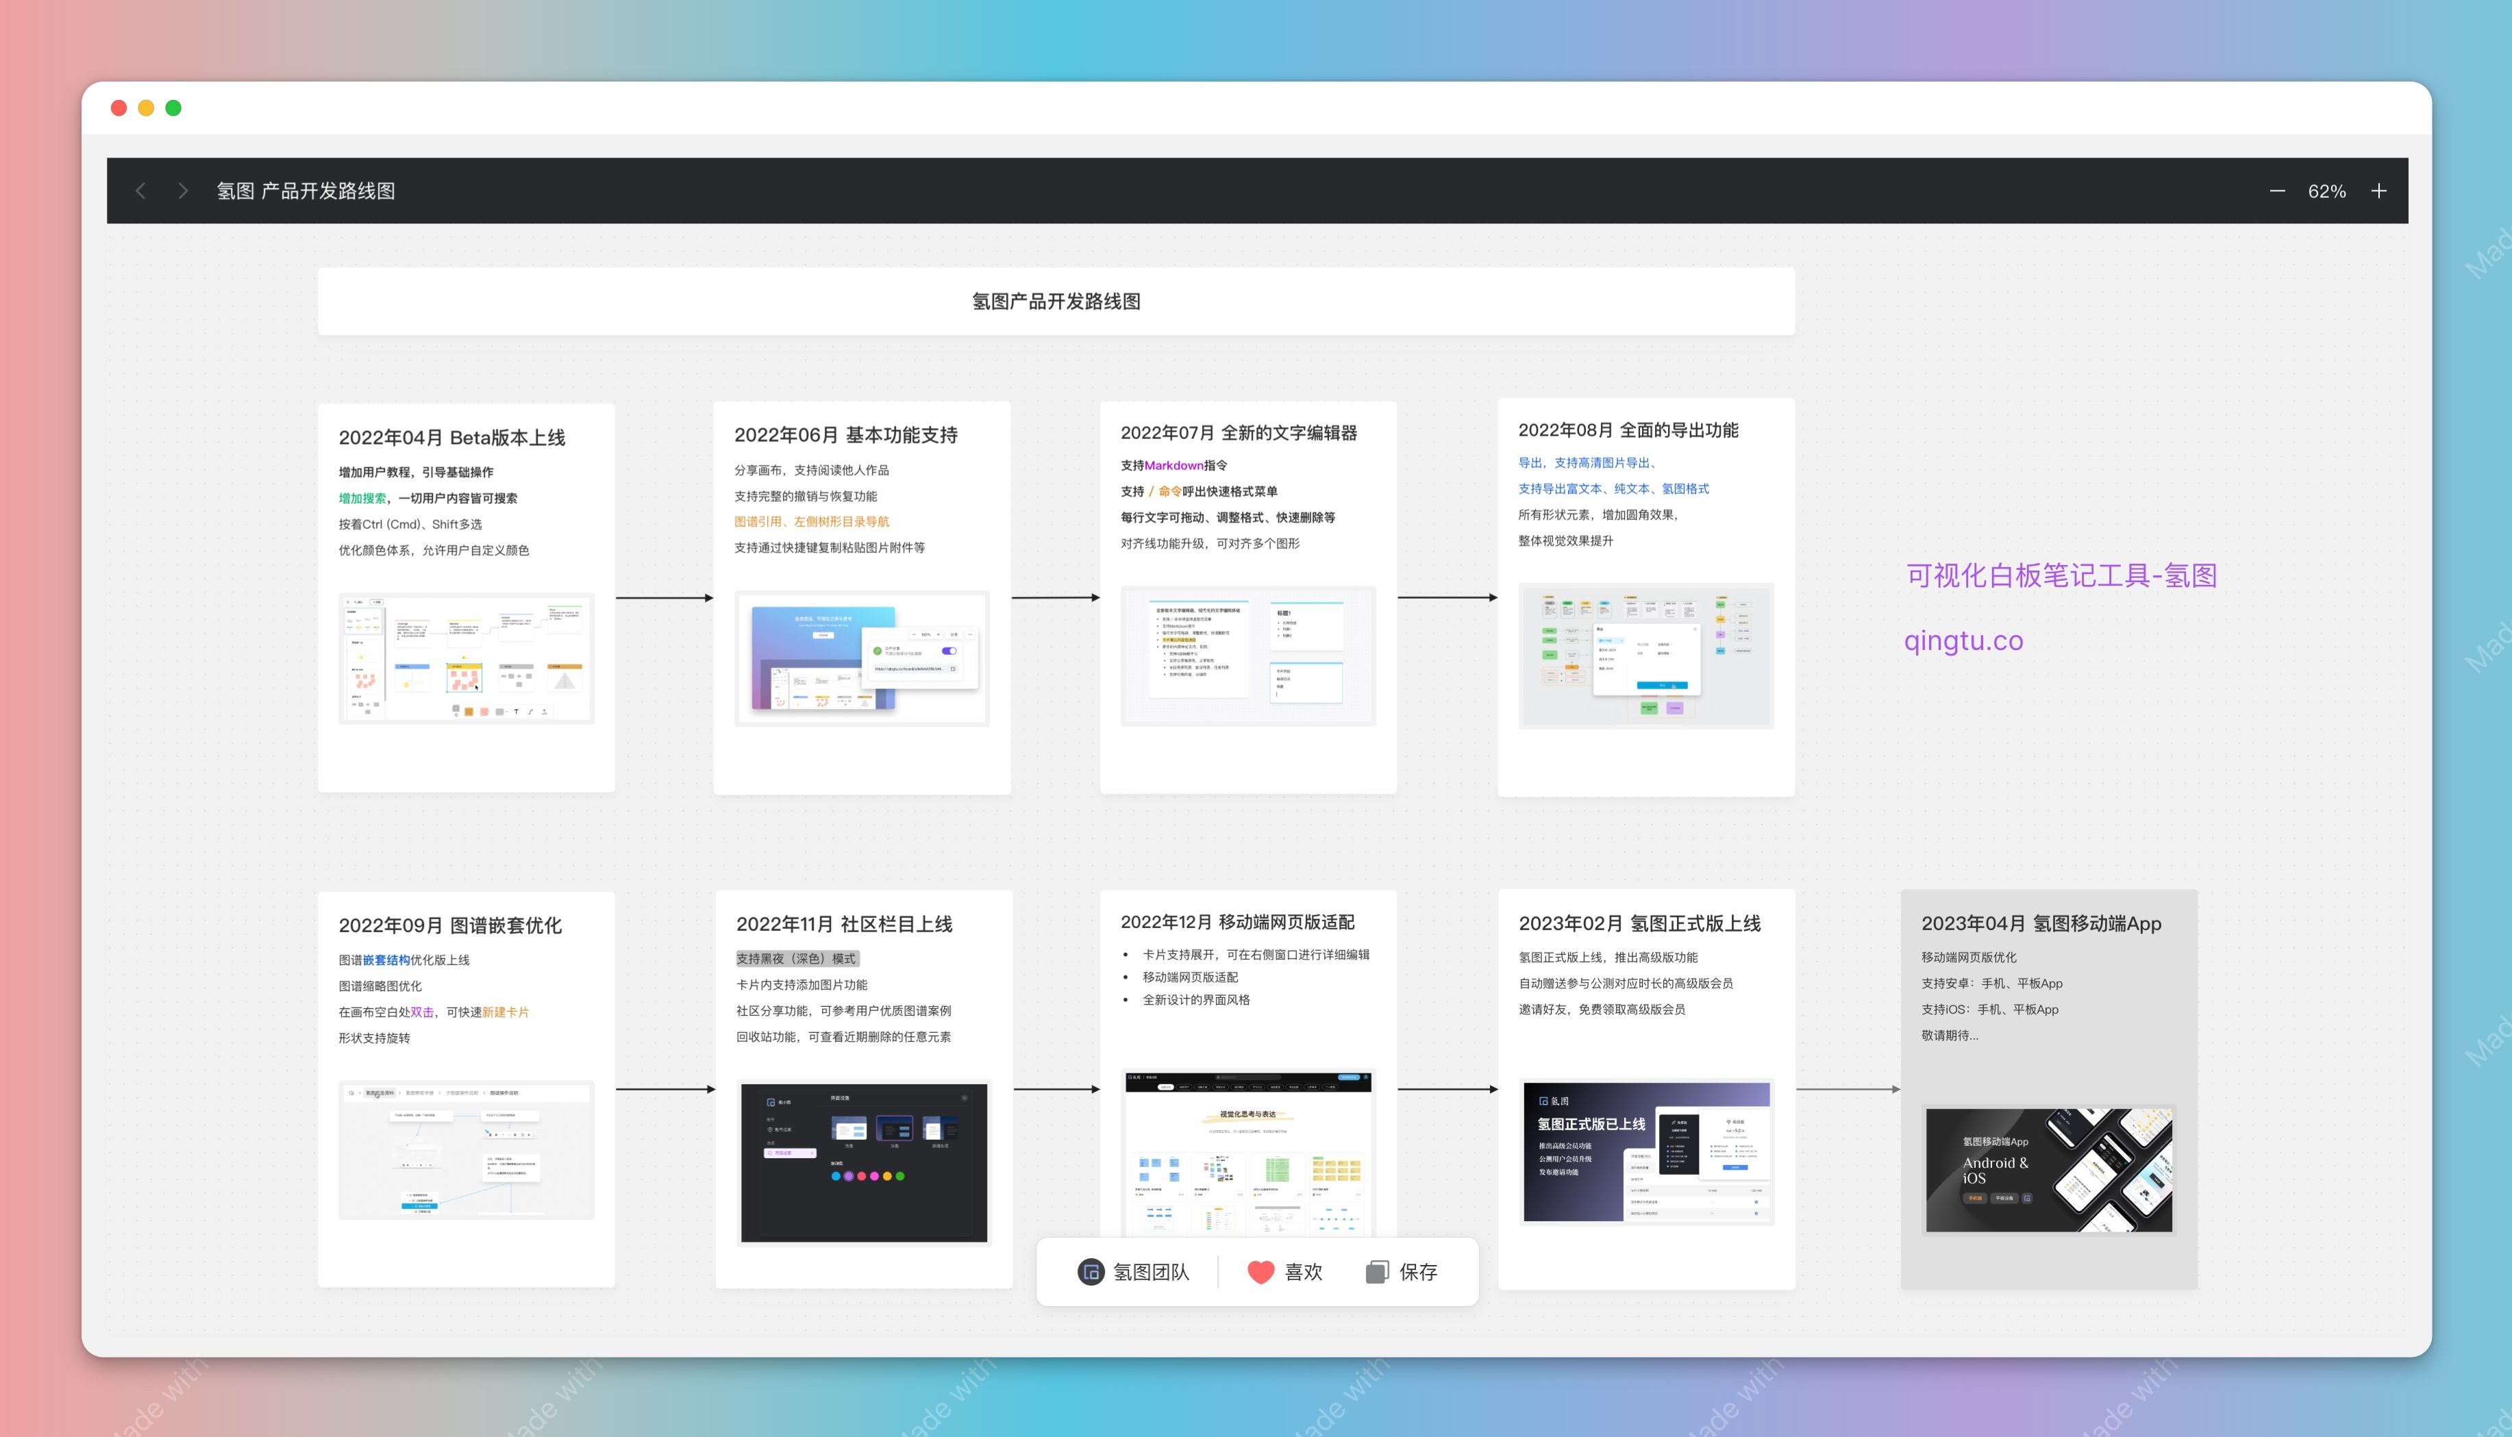
Task: Select 2022年07月 全新的文字编辑器 heading
Action: (x=1239, y=432)
